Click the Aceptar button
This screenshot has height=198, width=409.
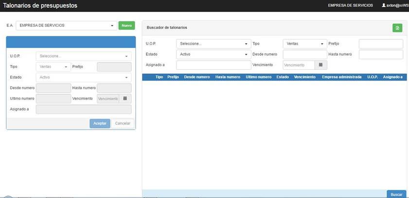tap(100, 123)
